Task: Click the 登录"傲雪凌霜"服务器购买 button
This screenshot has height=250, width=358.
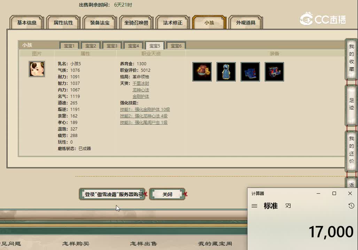Action: pos(112,194)
